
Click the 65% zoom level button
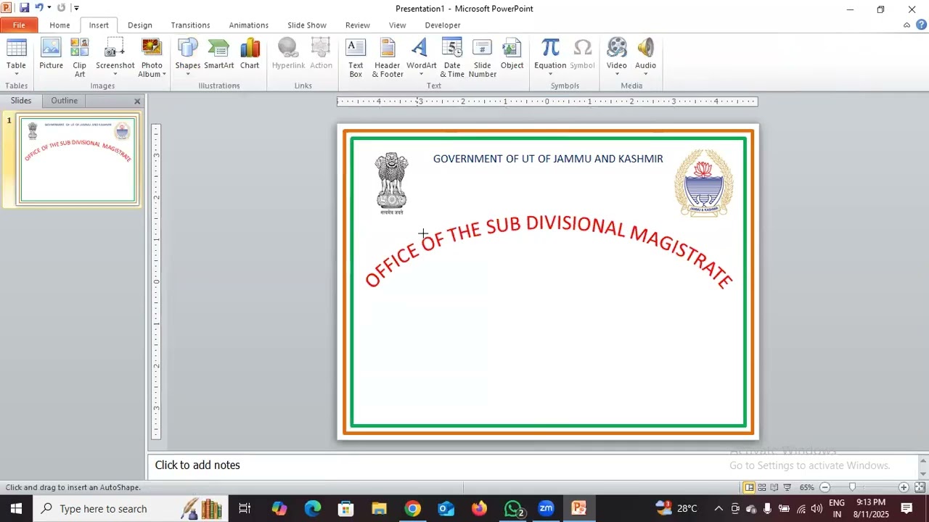click(x=806, y=487)
